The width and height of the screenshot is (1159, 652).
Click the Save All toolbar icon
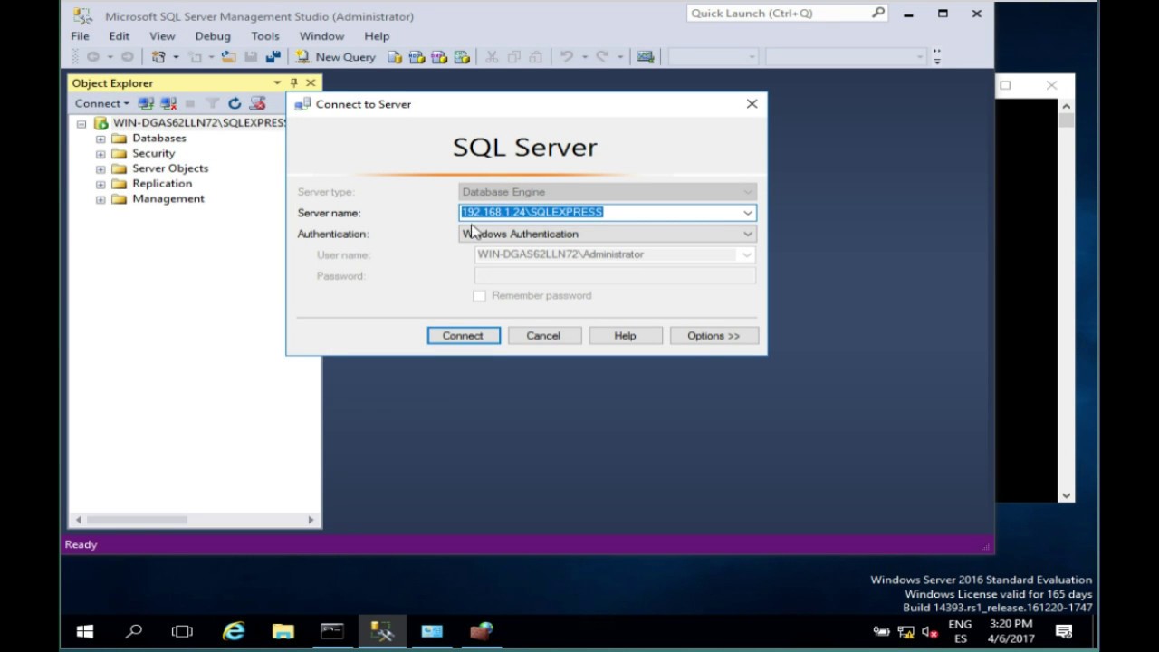coord(273,57)
